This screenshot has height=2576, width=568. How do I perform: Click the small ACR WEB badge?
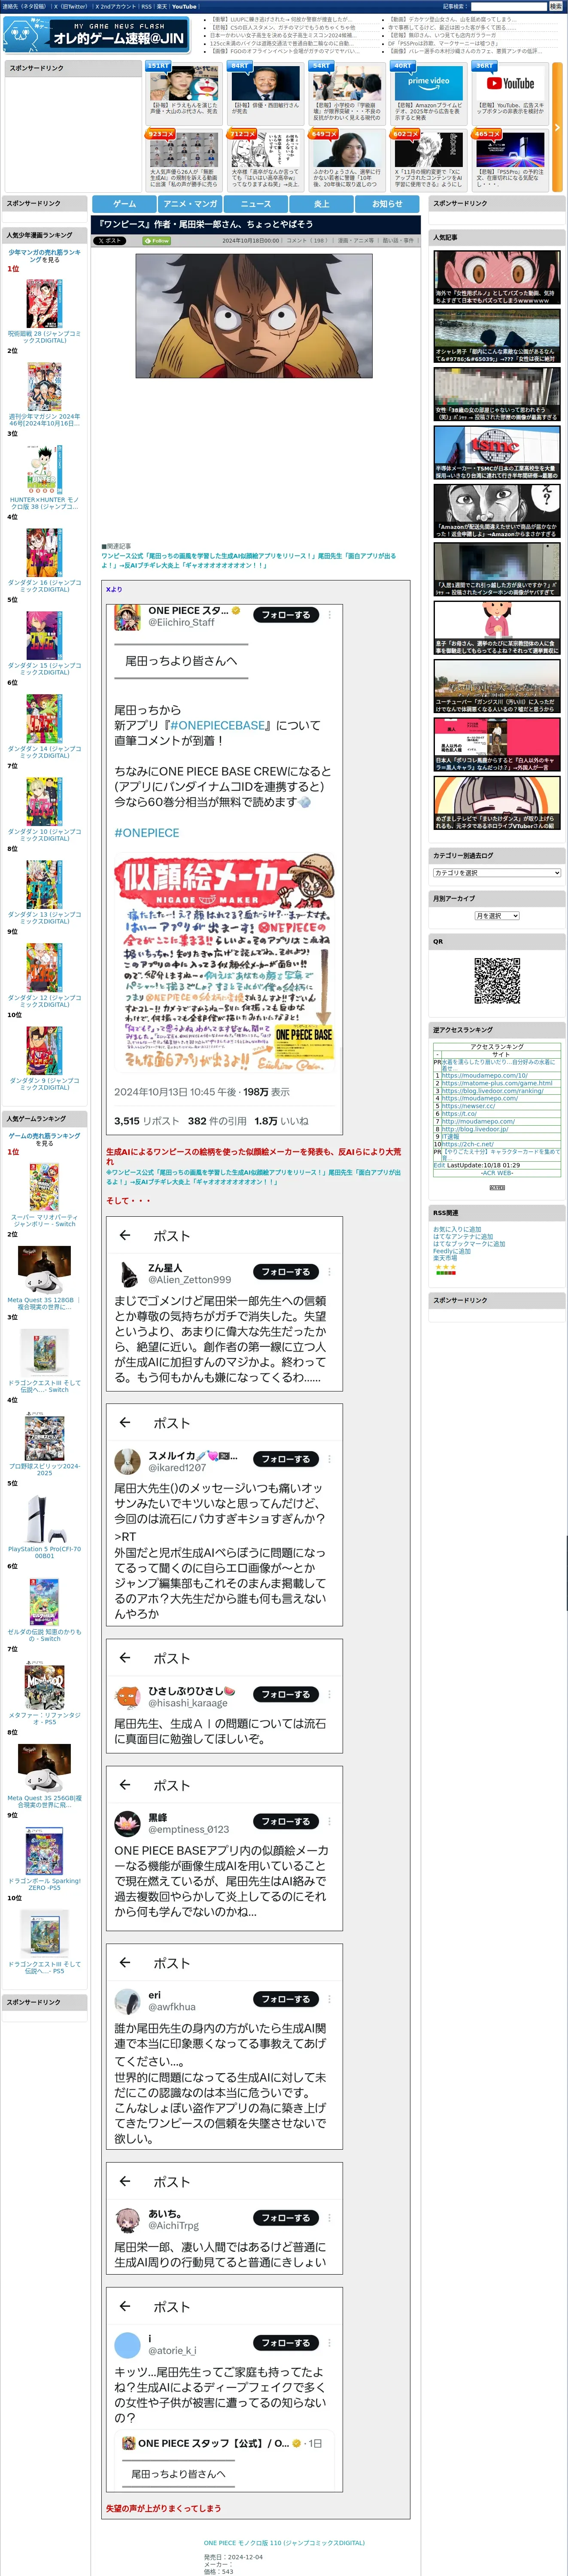point(497,1187)
